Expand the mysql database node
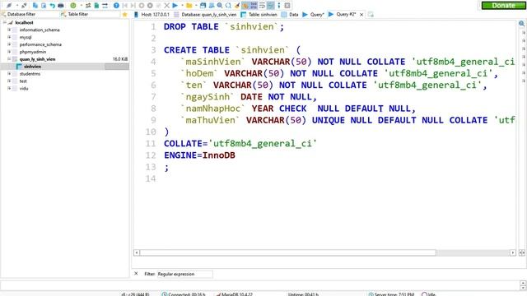This screenshot has height=296, width=527. pos(9,37)
